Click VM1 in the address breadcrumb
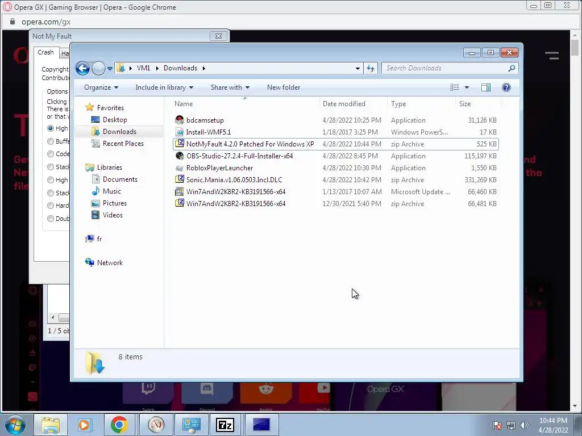The height and width of the screenshot is (436, 582). pyautogui.click(x=143, y=68)
